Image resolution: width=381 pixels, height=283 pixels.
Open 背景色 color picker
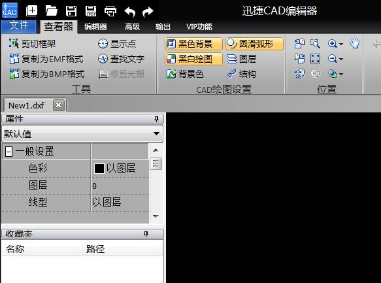click(x=185, y=74)
